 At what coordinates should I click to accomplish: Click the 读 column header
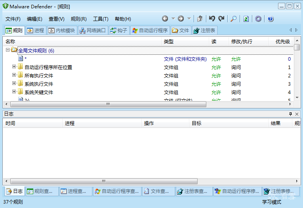tap(219, 41)
